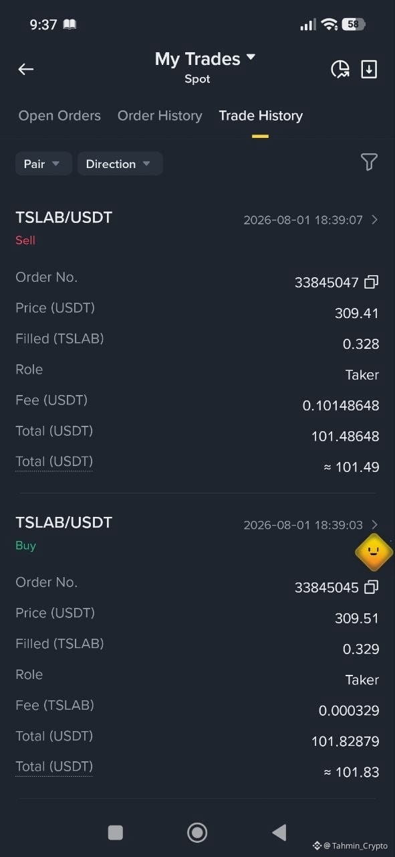Image resolution: width=395 pixels, height=857 pixels.
Task: Tap the yellow smiley assistant icon
Action: [x=374, y=552]
